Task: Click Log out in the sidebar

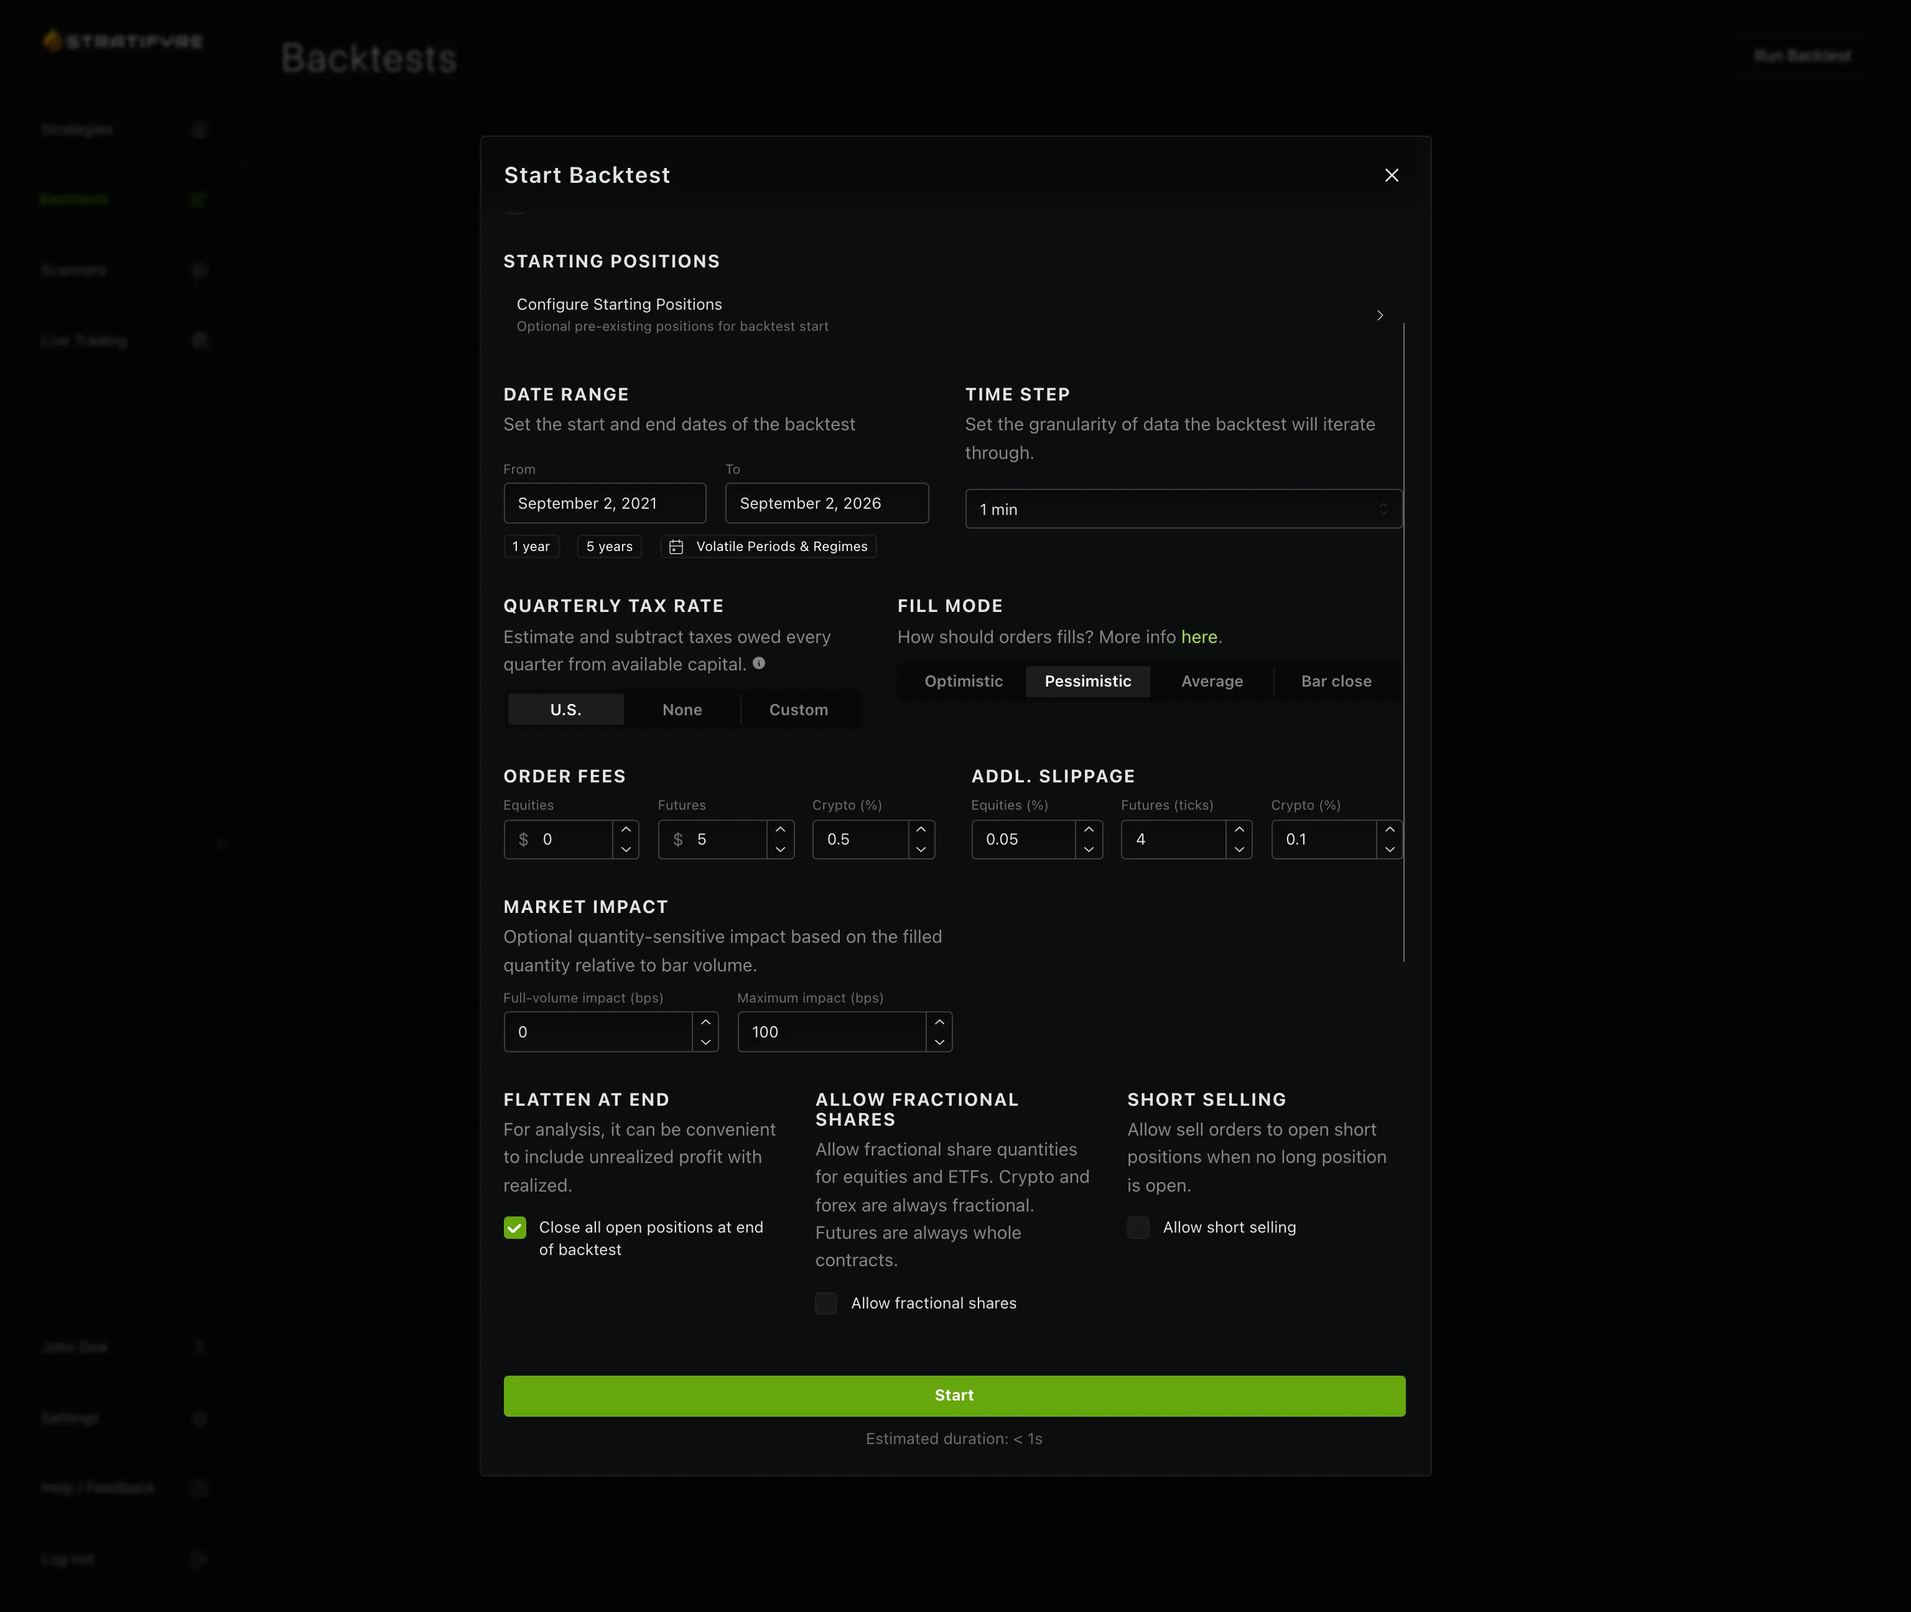Action: 124,1558
